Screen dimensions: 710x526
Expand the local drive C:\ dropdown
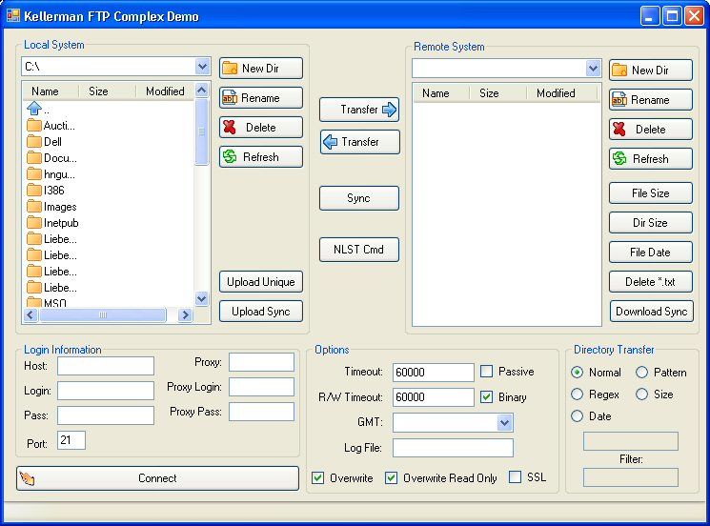coord(202,67)
